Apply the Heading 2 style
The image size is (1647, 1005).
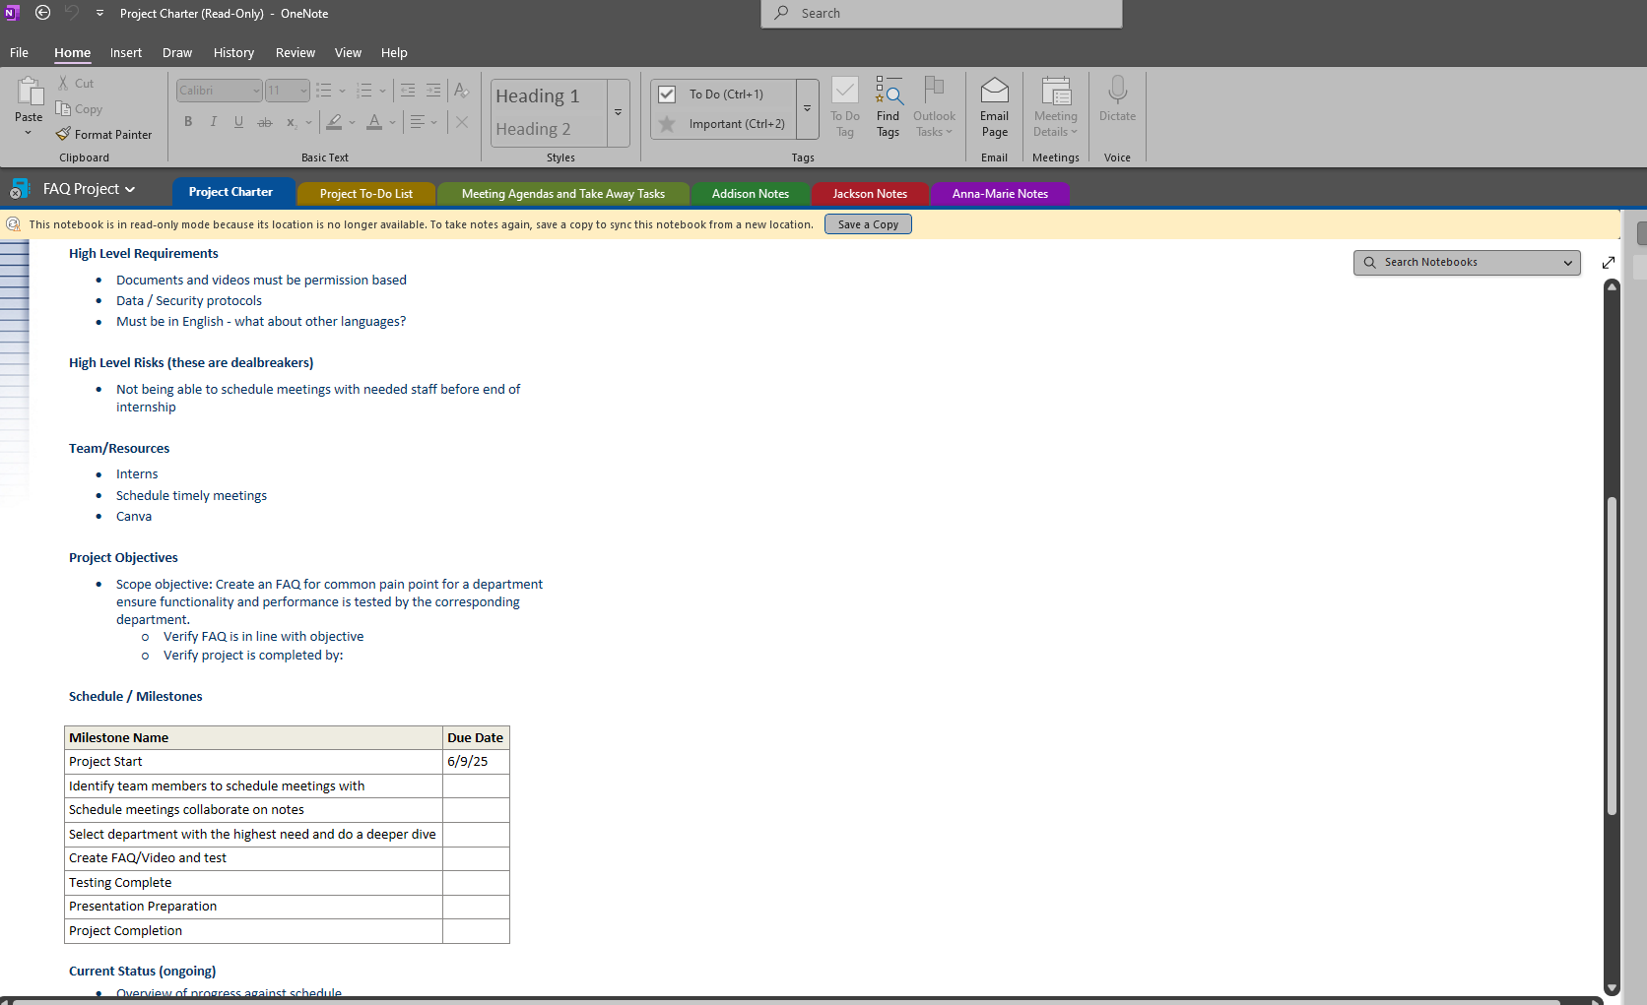pyautogui.click(x=549, y=129)
